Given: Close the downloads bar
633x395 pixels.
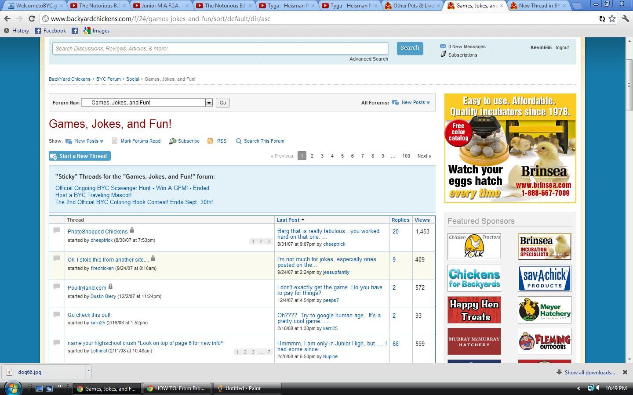Looking at the screenshot, I should pos(625,372).
